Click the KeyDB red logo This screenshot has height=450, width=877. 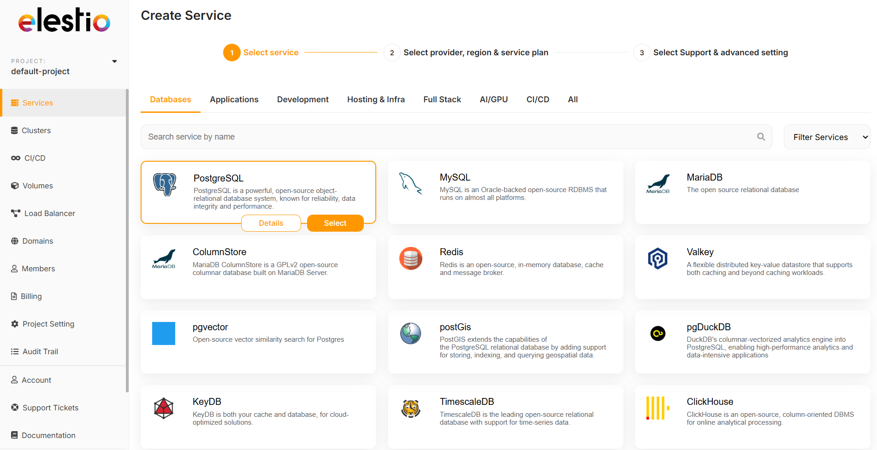pyautogui.click(x=164, y=408)
